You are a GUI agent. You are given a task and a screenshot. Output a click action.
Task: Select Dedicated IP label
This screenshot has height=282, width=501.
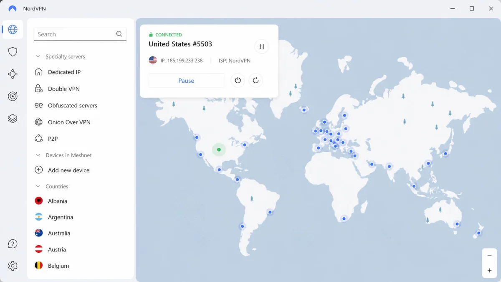[x=64, y=72]
